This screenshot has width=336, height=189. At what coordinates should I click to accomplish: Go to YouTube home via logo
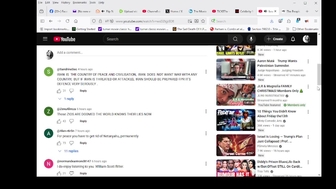pyautogui.click(x=64, y=39)
